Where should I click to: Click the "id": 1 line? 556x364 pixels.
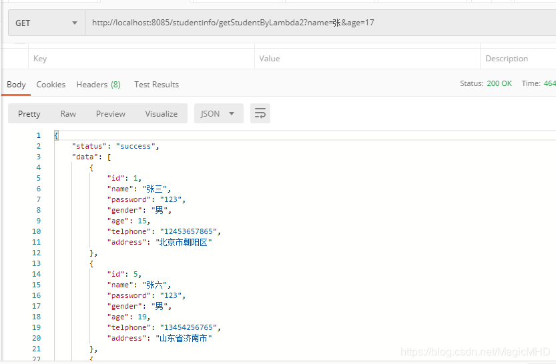(124, 178)
